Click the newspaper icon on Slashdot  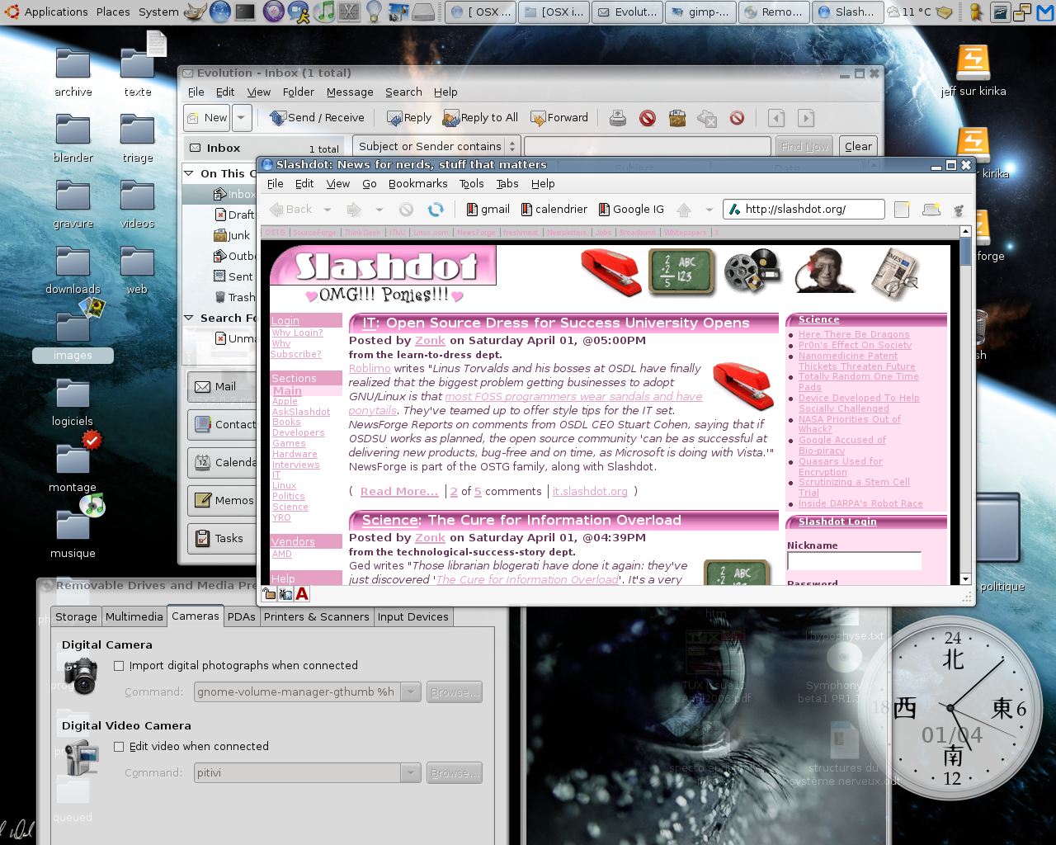coord(894,272)
